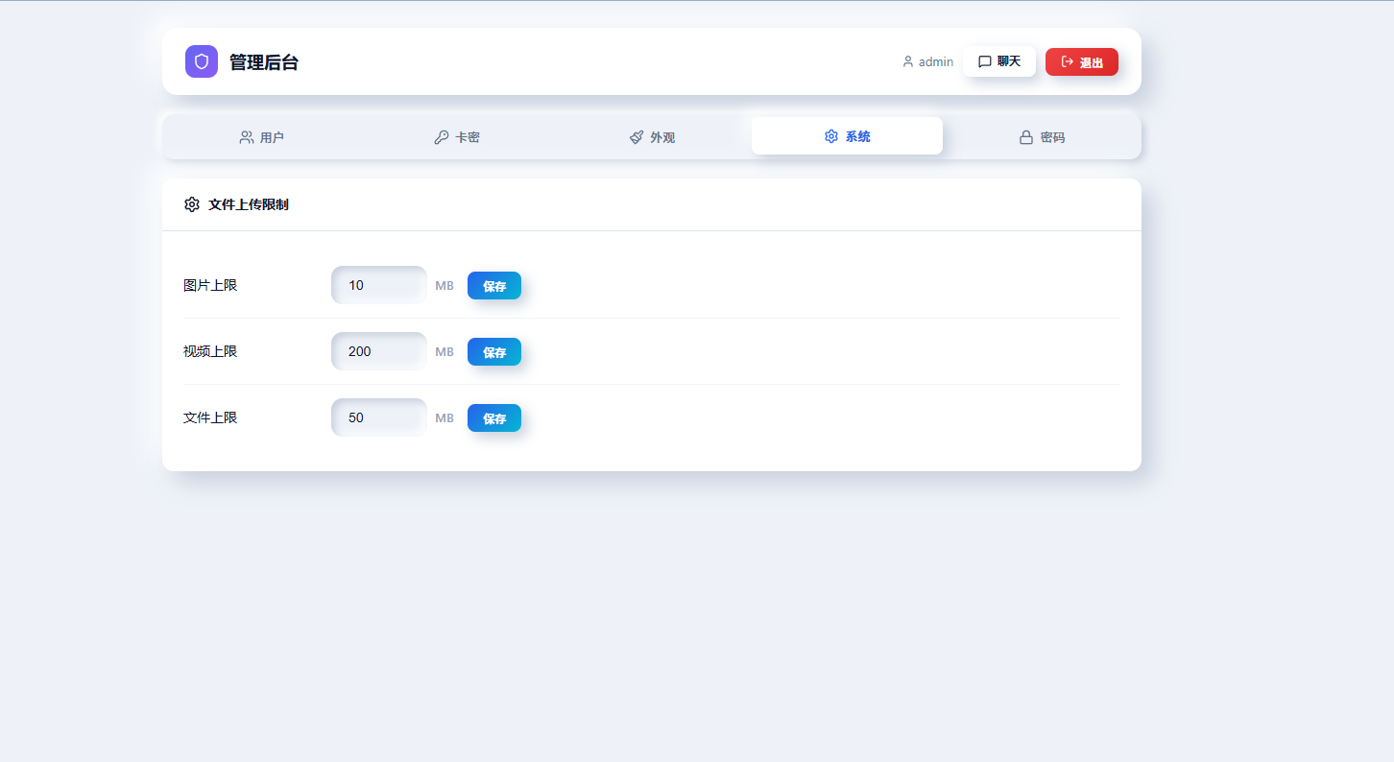The height and width of the screenshot is (762, 1394).
Task: Click the MB unit in the 图片上限 row
Action: click(445, 286)
